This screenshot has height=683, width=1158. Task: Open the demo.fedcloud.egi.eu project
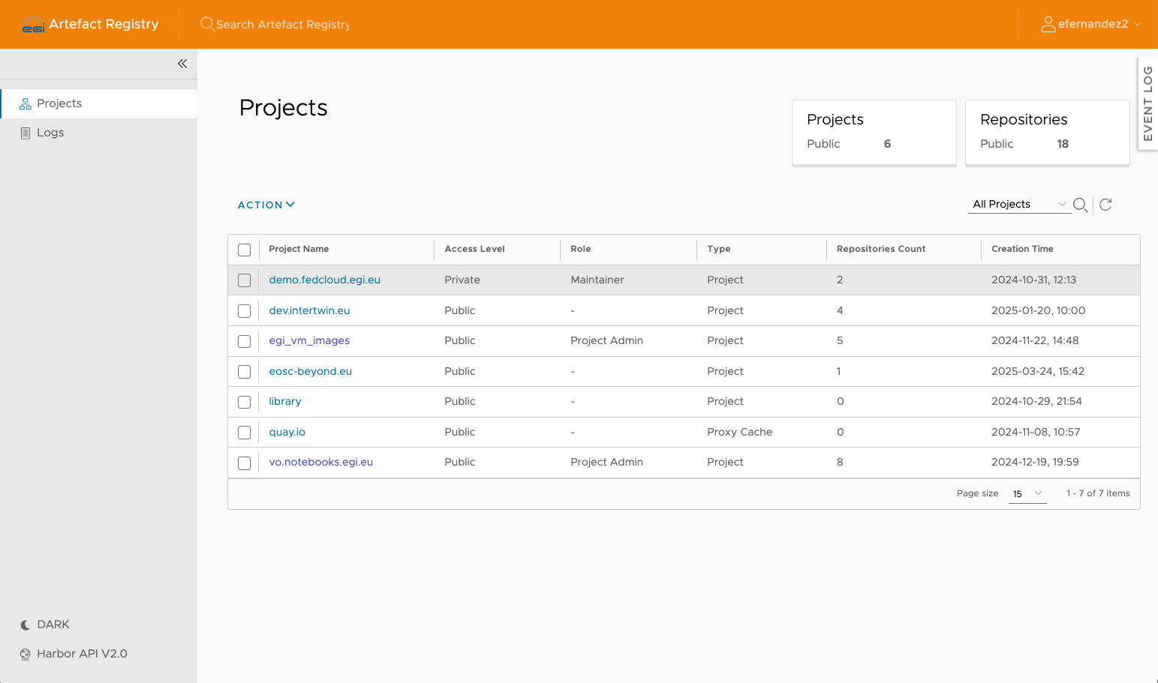(324, 280)
